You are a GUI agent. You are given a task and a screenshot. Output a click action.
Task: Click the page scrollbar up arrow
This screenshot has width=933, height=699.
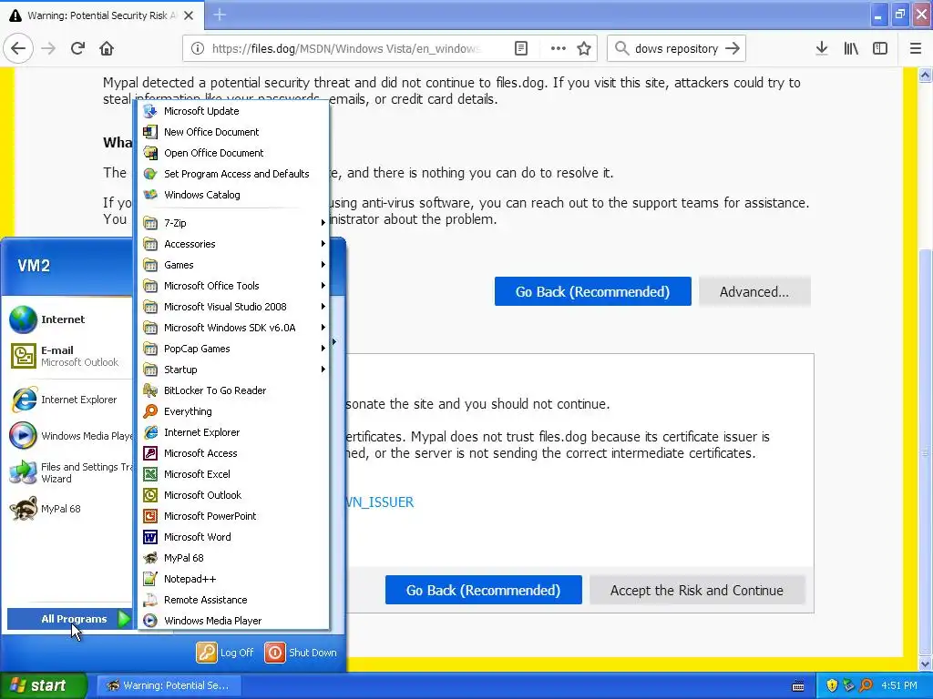(926, 75)
